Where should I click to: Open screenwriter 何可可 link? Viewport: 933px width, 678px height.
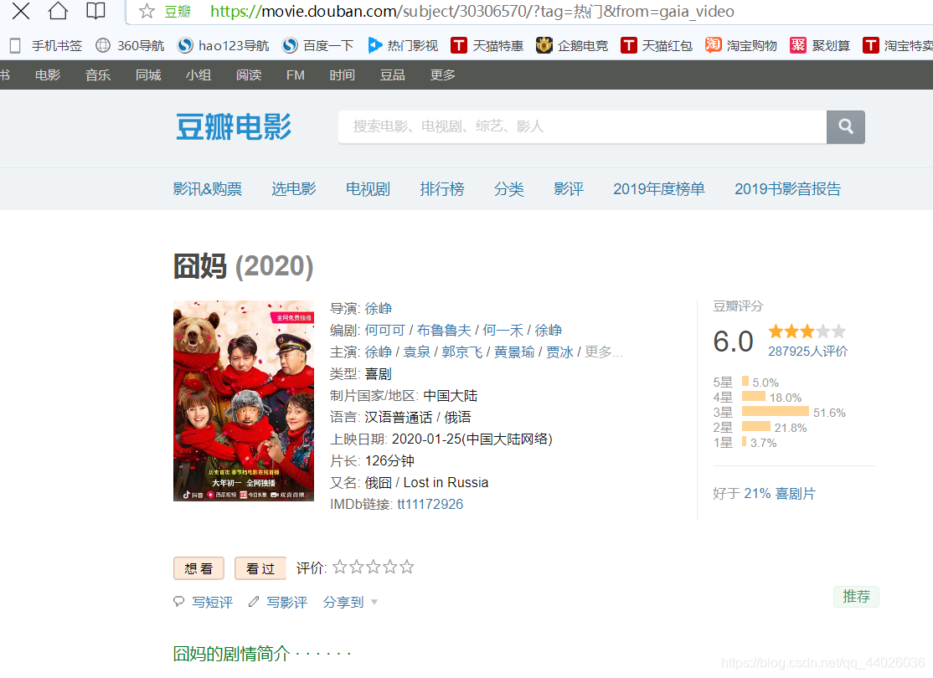pos(385,330)
